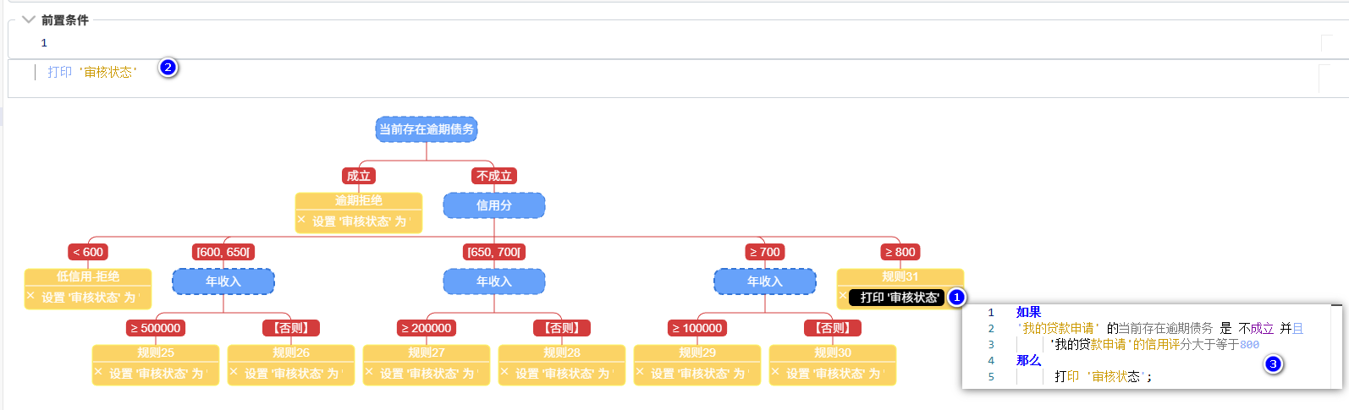Select the 当前存在逾期债务 root node
Screen dimensions: 1349x410
427,129
